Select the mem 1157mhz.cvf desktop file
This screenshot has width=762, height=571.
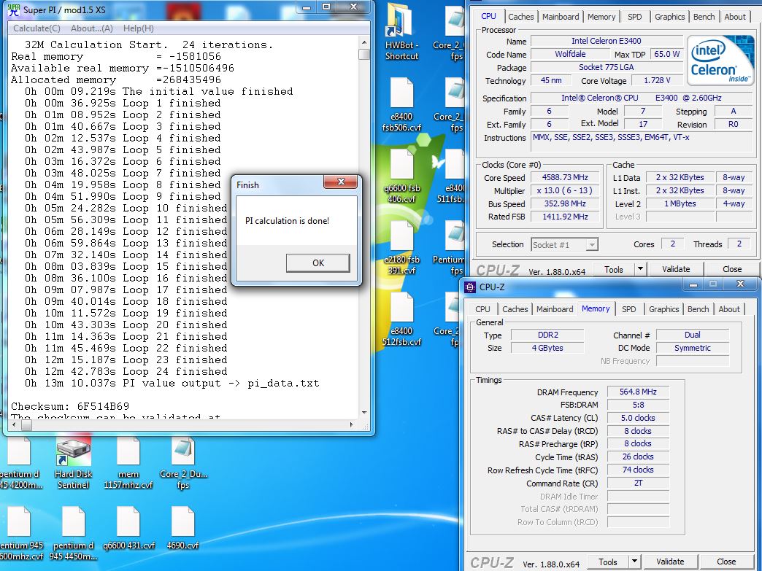coord(128,462)
